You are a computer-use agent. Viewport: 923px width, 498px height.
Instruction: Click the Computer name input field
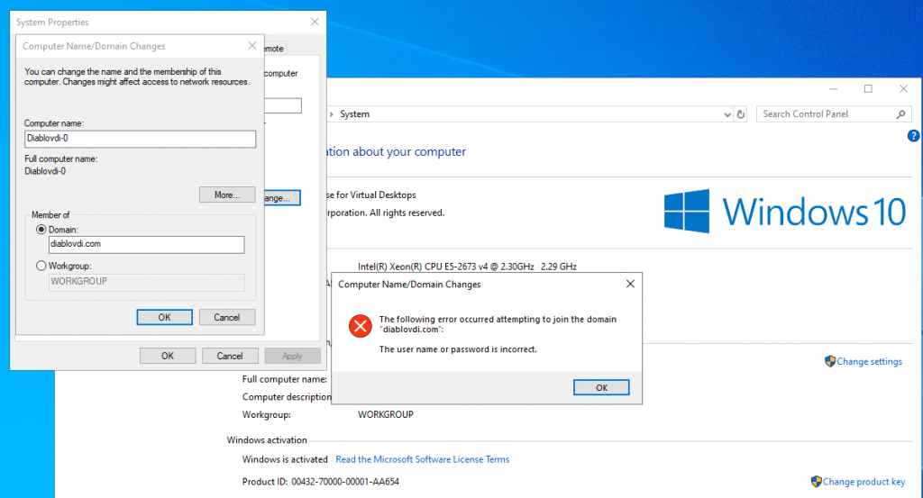click(x=140, y=139)
